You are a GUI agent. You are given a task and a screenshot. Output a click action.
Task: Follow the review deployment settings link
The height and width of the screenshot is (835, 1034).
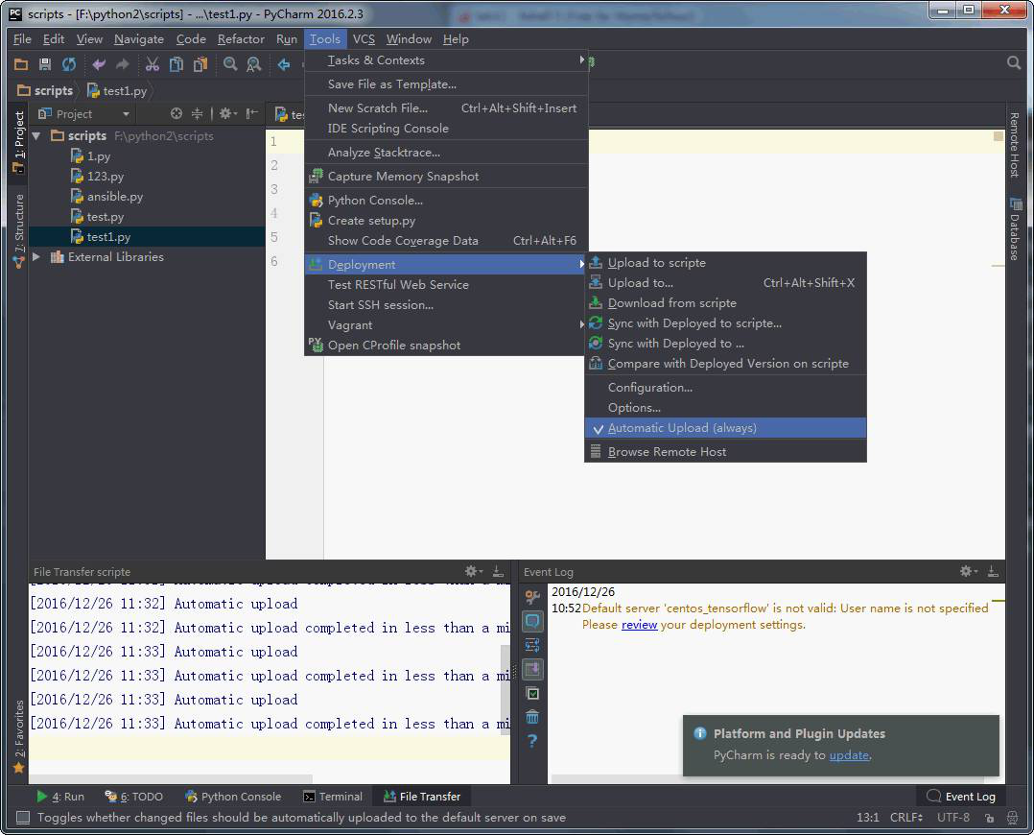point(639,625)
